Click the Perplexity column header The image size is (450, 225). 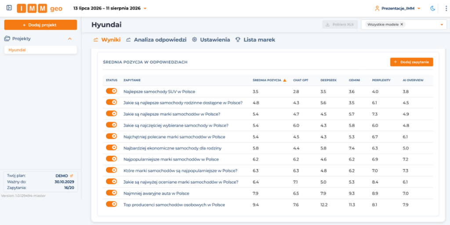pyautogui.click(x=381, y=80)
